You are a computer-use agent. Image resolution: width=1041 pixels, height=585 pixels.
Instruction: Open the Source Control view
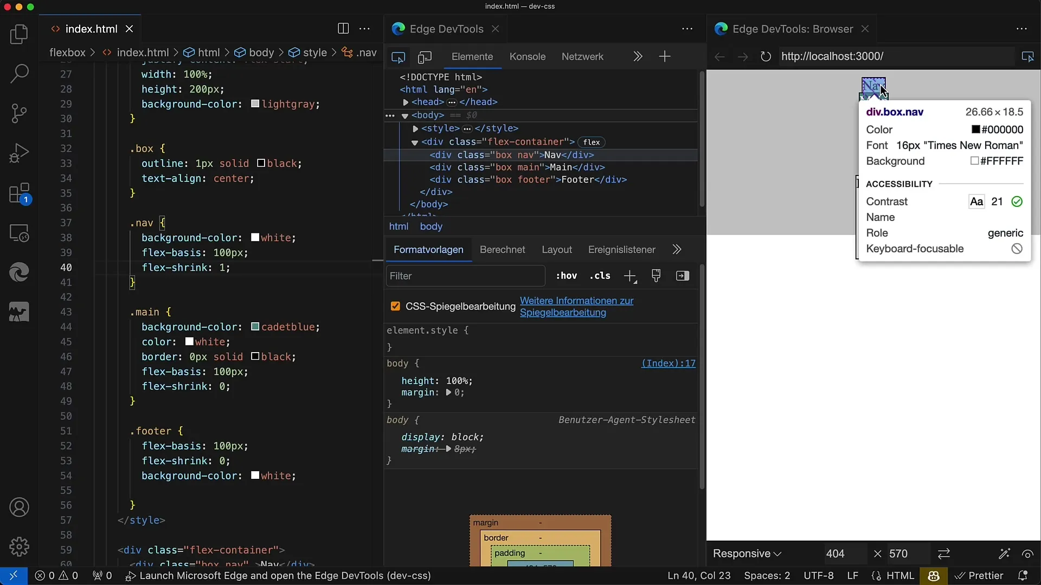point(19,113)
